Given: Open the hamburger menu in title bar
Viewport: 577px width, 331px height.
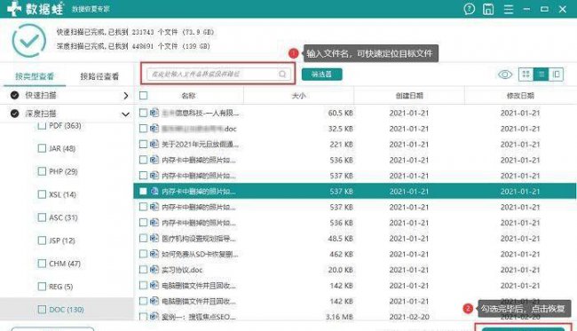Looking at the screenshot, I should pyautogui.click(x=508, y=9).
